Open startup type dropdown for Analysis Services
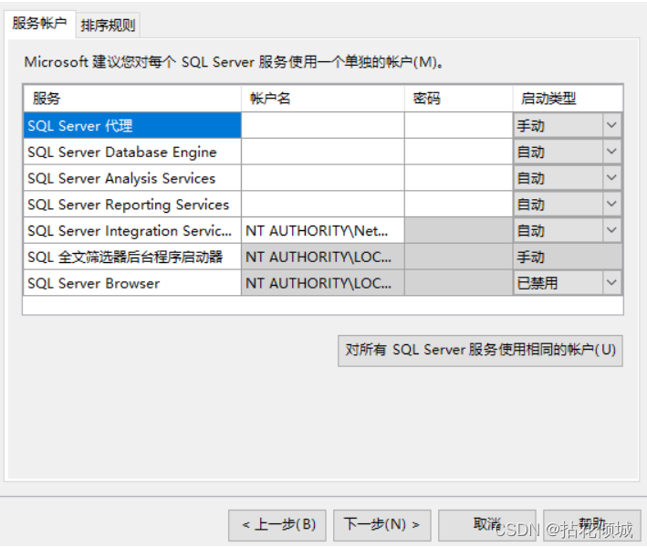This screenshot has height=547, width=647. pos(611,178)
